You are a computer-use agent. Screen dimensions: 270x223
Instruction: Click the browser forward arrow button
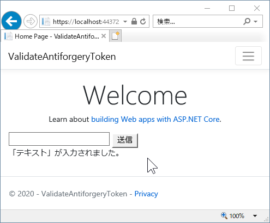pos(31,21)
